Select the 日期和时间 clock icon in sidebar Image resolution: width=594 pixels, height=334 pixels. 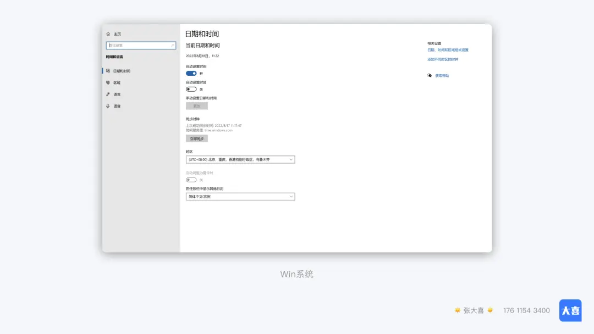108,71
